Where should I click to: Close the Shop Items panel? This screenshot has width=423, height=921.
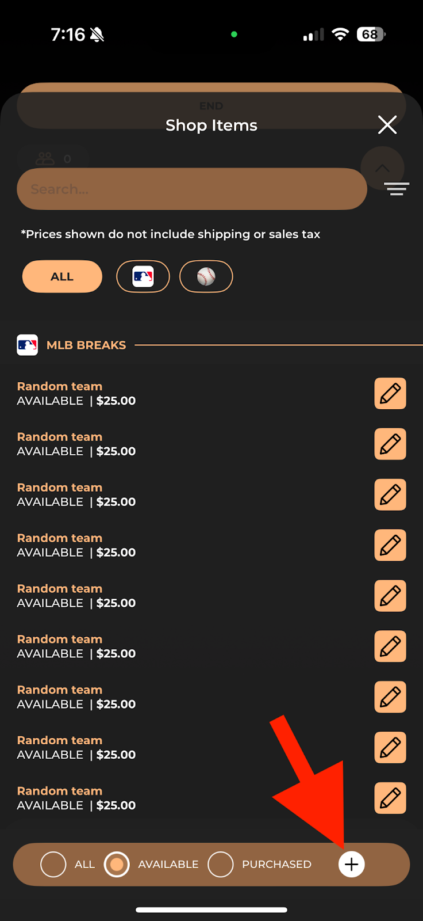point(387,124)
